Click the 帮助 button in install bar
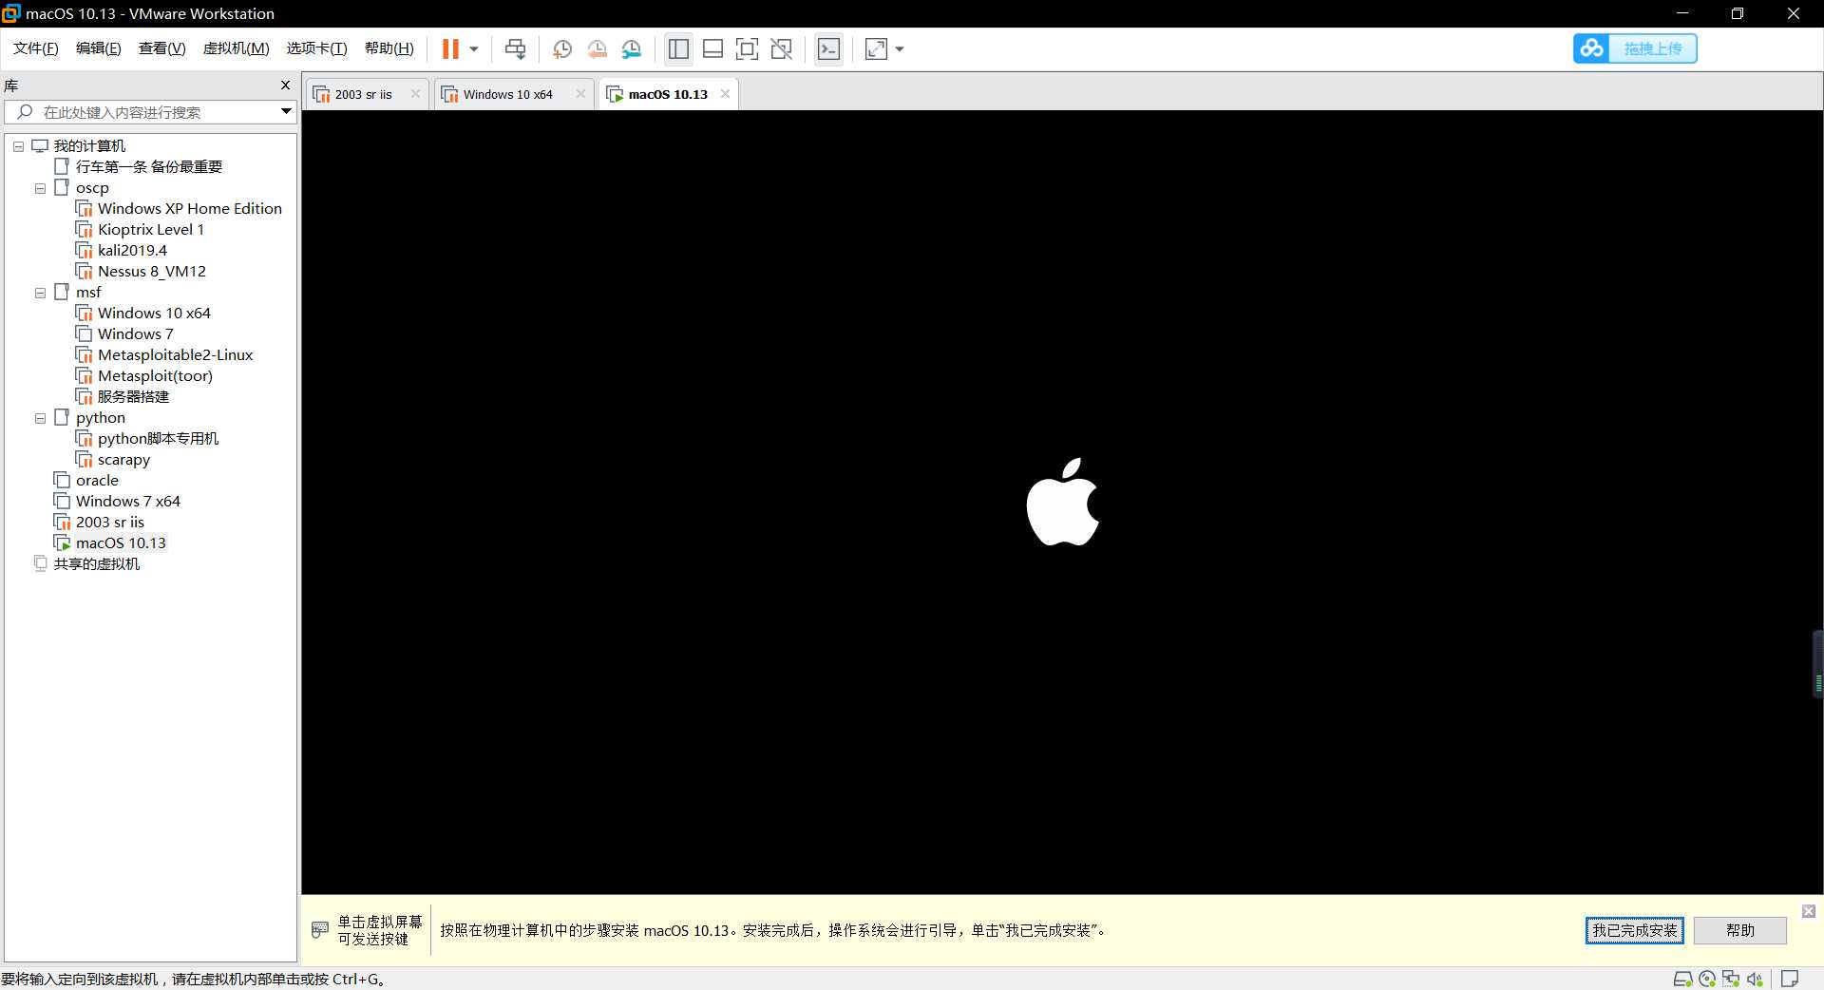This screenshot has height=990, width=1824. (x=1740, y=930)
